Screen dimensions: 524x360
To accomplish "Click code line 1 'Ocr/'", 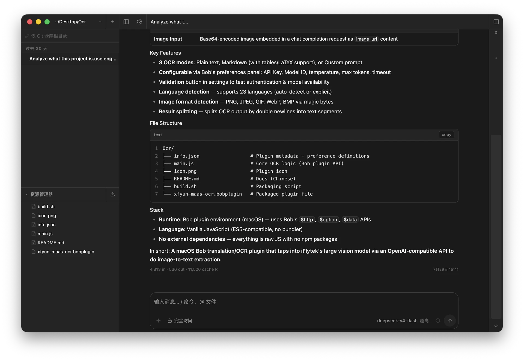I will coord(168,148).
